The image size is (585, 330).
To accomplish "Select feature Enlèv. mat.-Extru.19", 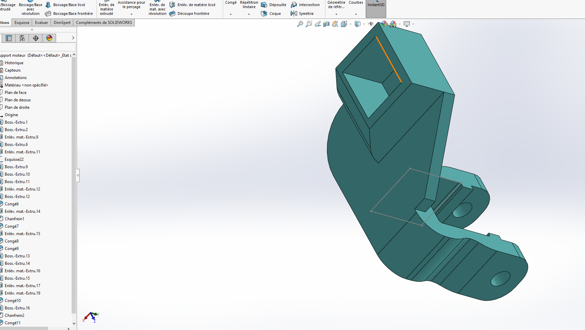I will [22, 293].
